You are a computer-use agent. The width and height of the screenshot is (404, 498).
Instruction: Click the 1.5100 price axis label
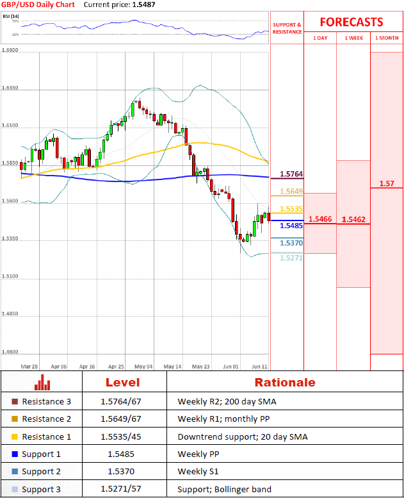point(10,276)
